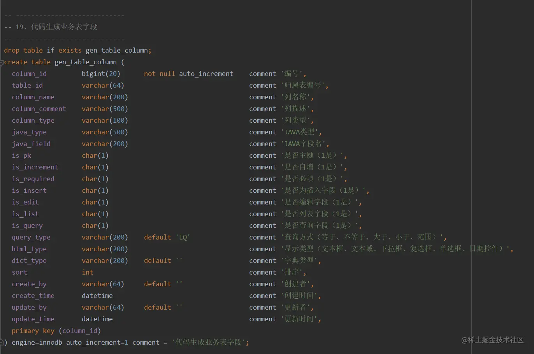Click the is_query field name
Viewport: 534px width, 354px height.
pos(27,226)
